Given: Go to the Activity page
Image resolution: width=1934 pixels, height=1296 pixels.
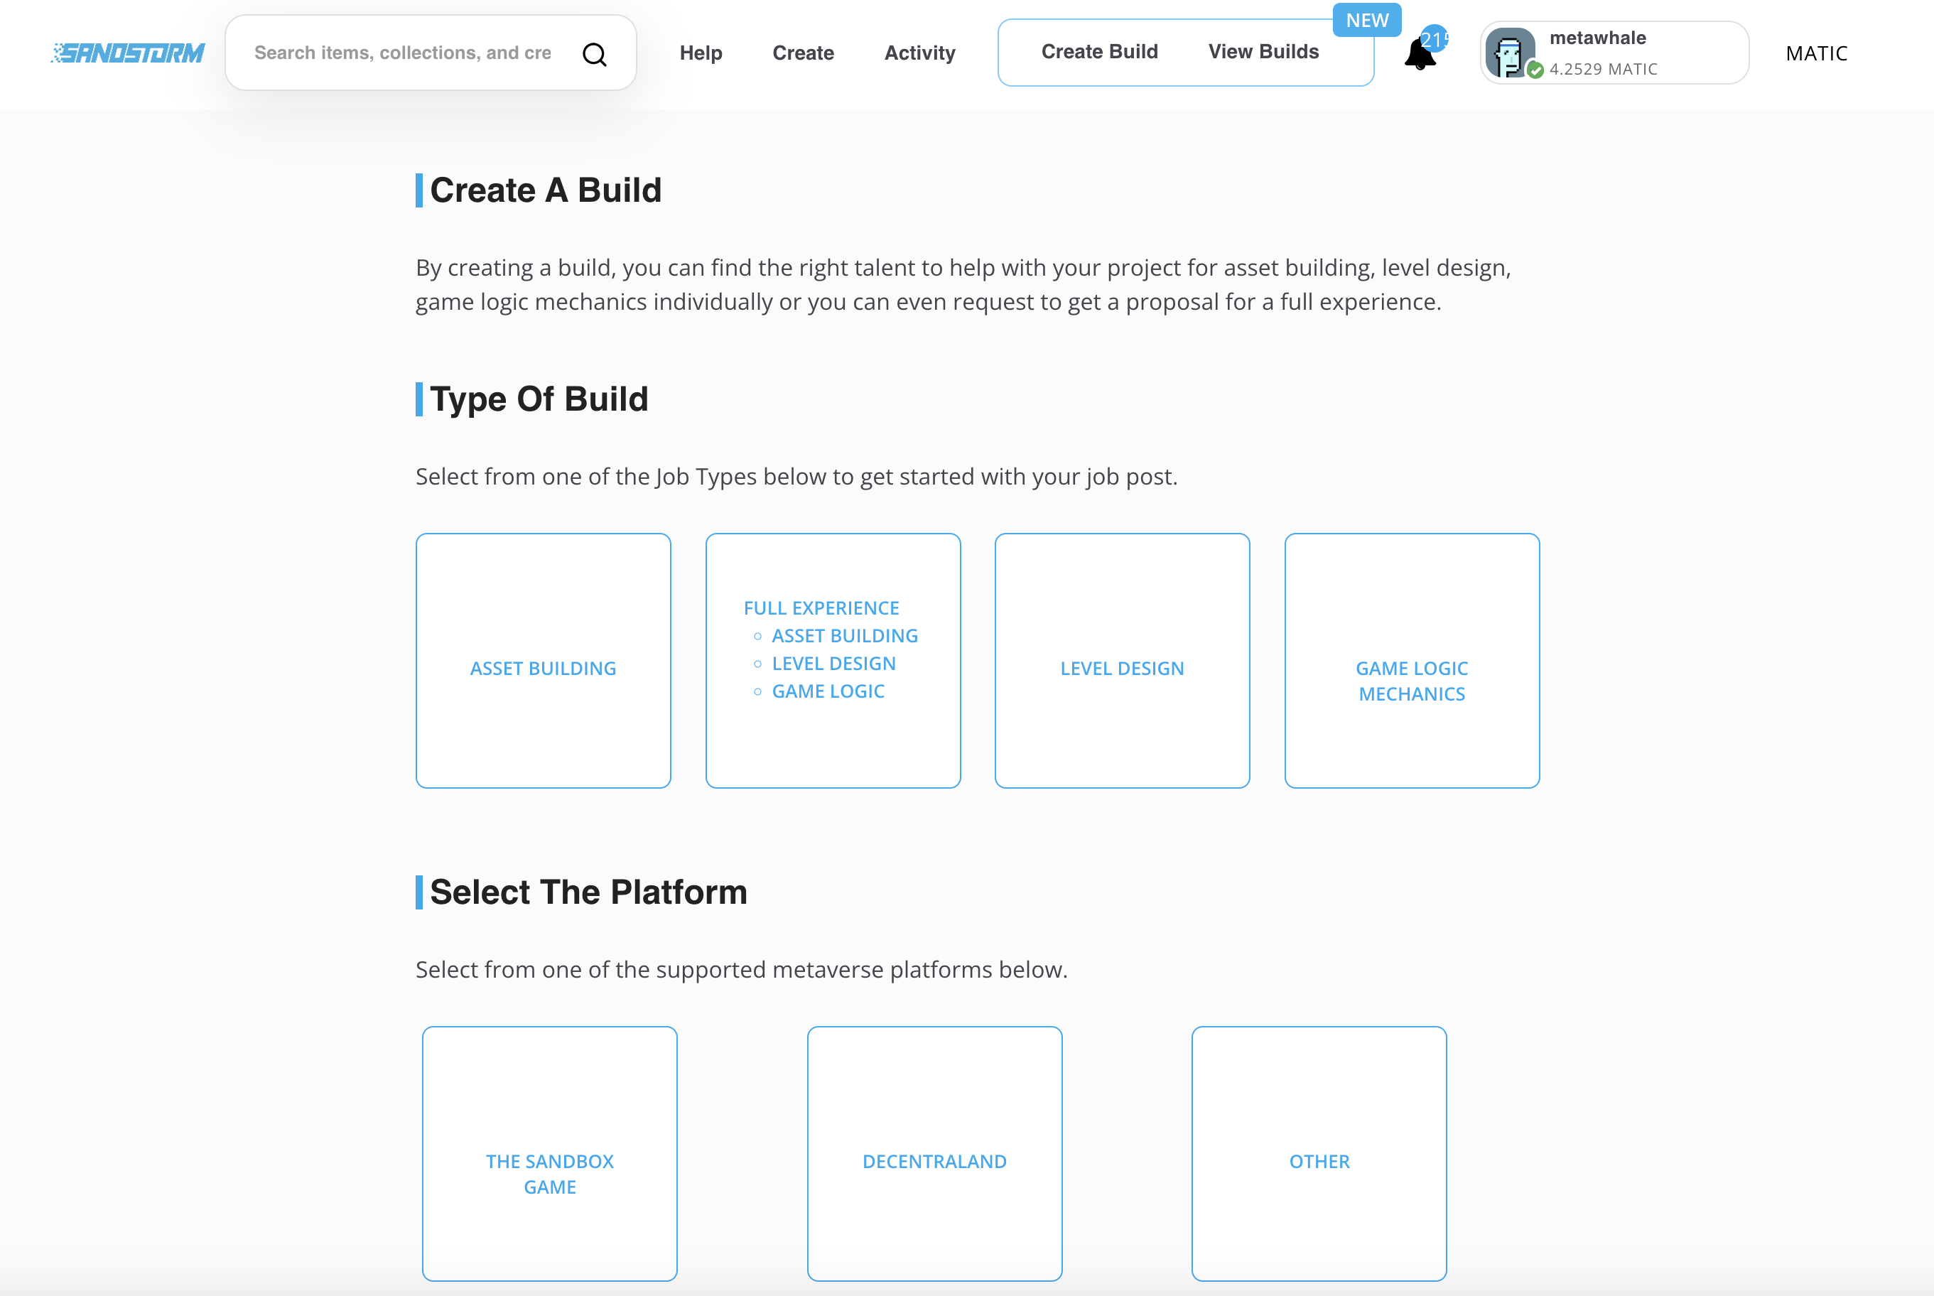Looking at the screenshot, I should coord(919,54).
